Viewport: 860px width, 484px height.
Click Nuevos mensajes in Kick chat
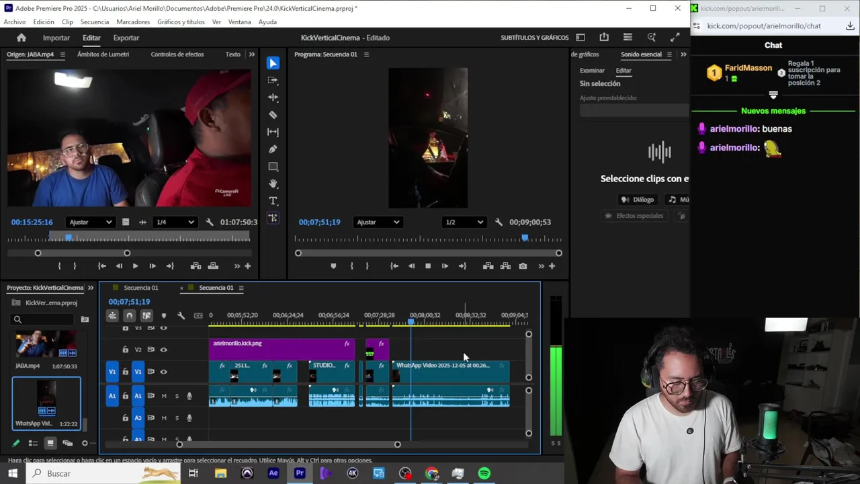coord(773,111)
